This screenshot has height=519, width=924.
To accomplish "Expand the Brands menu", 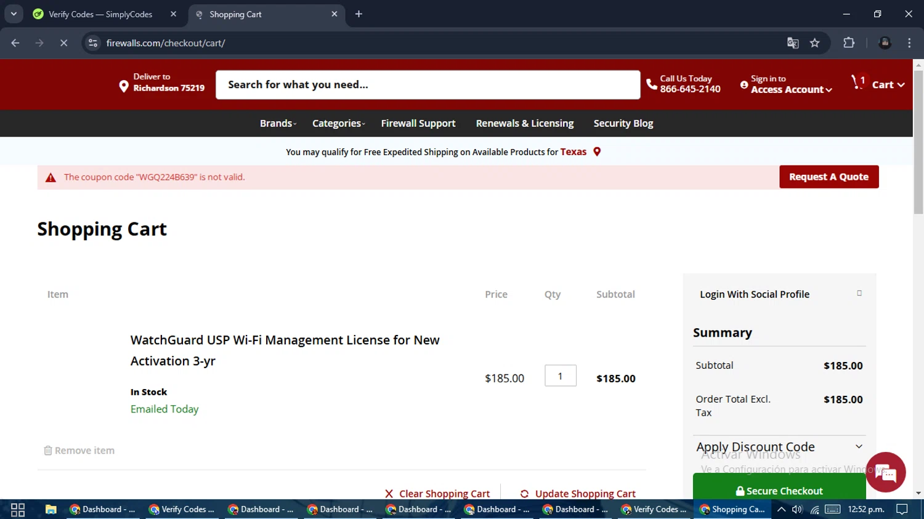I will (278, 123).
